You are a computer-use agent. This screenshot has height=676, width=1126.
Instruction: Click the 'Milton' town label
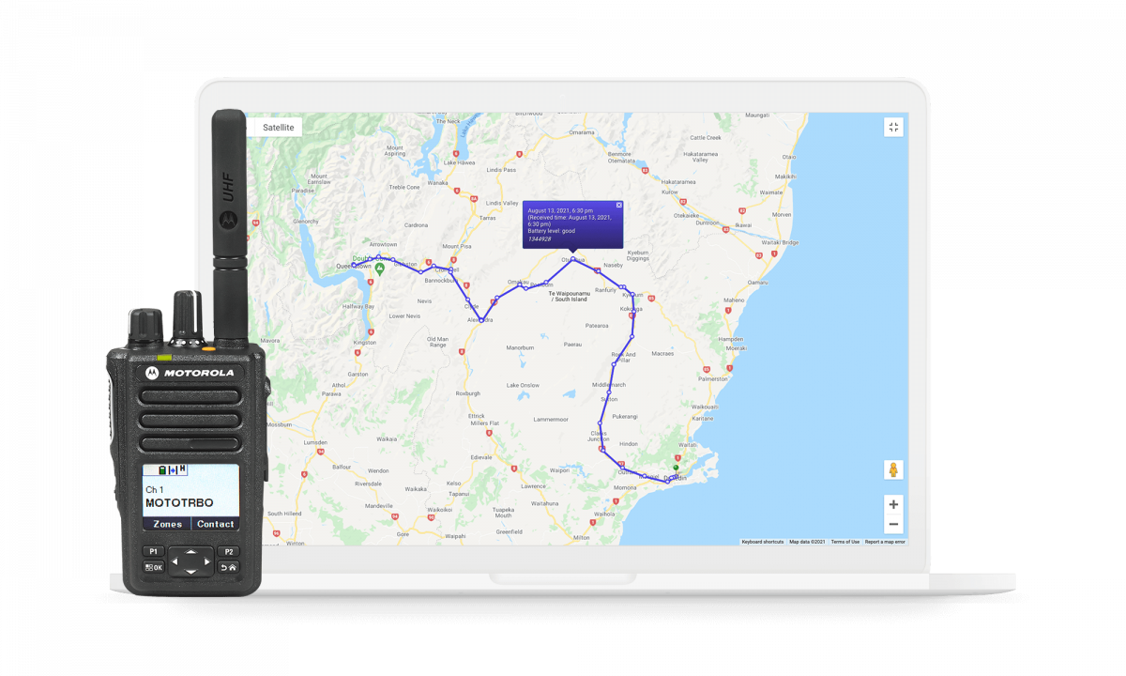tap(581, 538)
